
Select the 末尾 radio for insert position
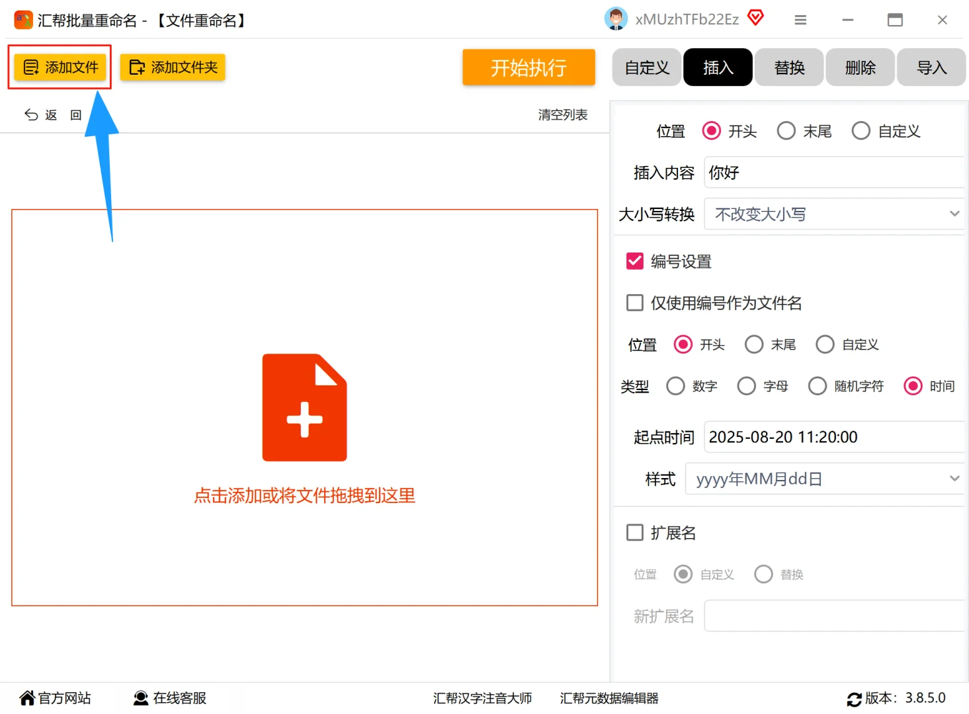tap(786, 130)
